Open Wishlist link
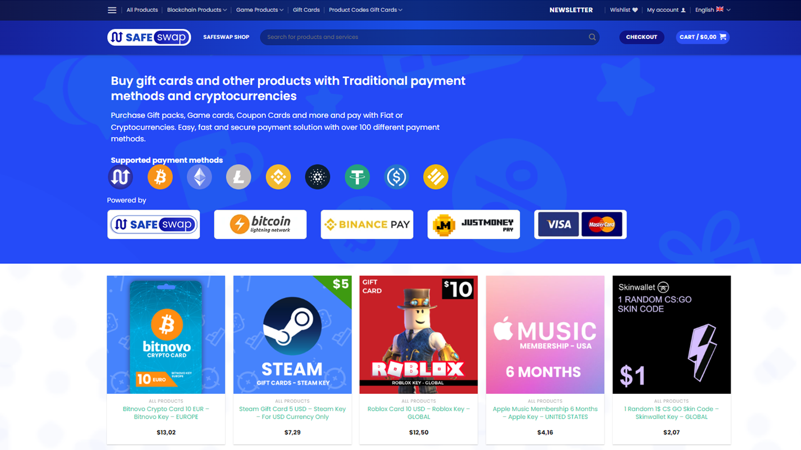801x450 pixels. click(624, 10)
